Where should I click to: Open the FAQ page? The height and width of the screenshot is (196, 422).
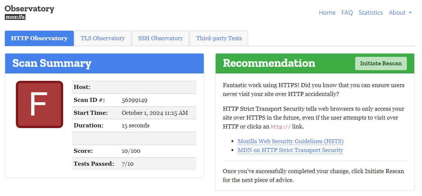click(x=347, y=13)
